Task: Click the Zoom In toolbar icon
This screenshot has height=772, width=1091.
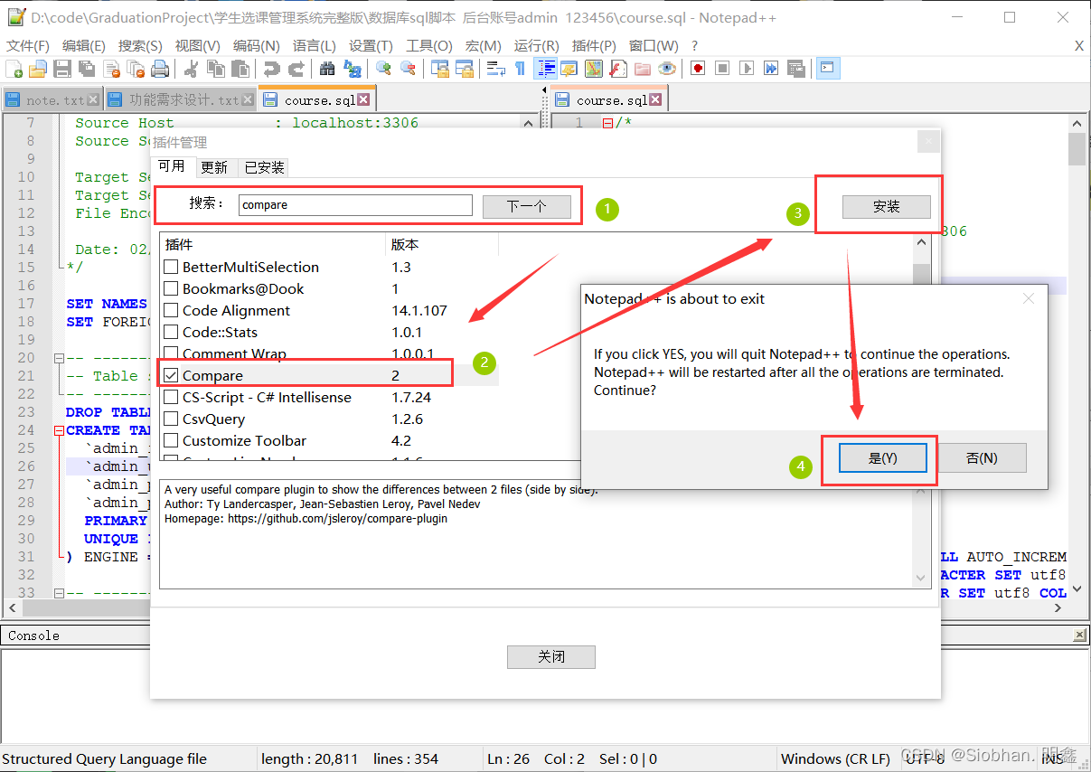Action: click(383, 69)
